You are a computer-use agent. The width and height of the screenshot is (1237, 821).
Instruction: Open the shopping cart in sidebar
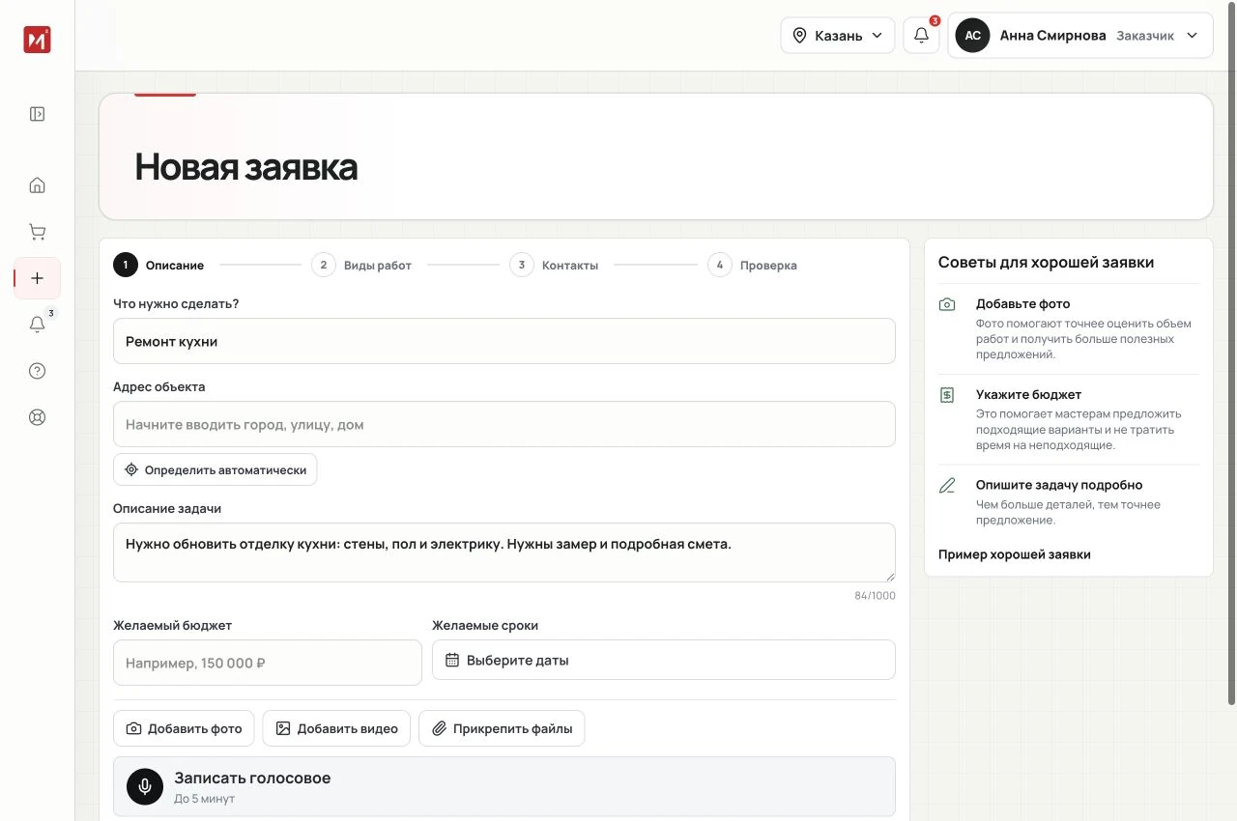(37, 232)
